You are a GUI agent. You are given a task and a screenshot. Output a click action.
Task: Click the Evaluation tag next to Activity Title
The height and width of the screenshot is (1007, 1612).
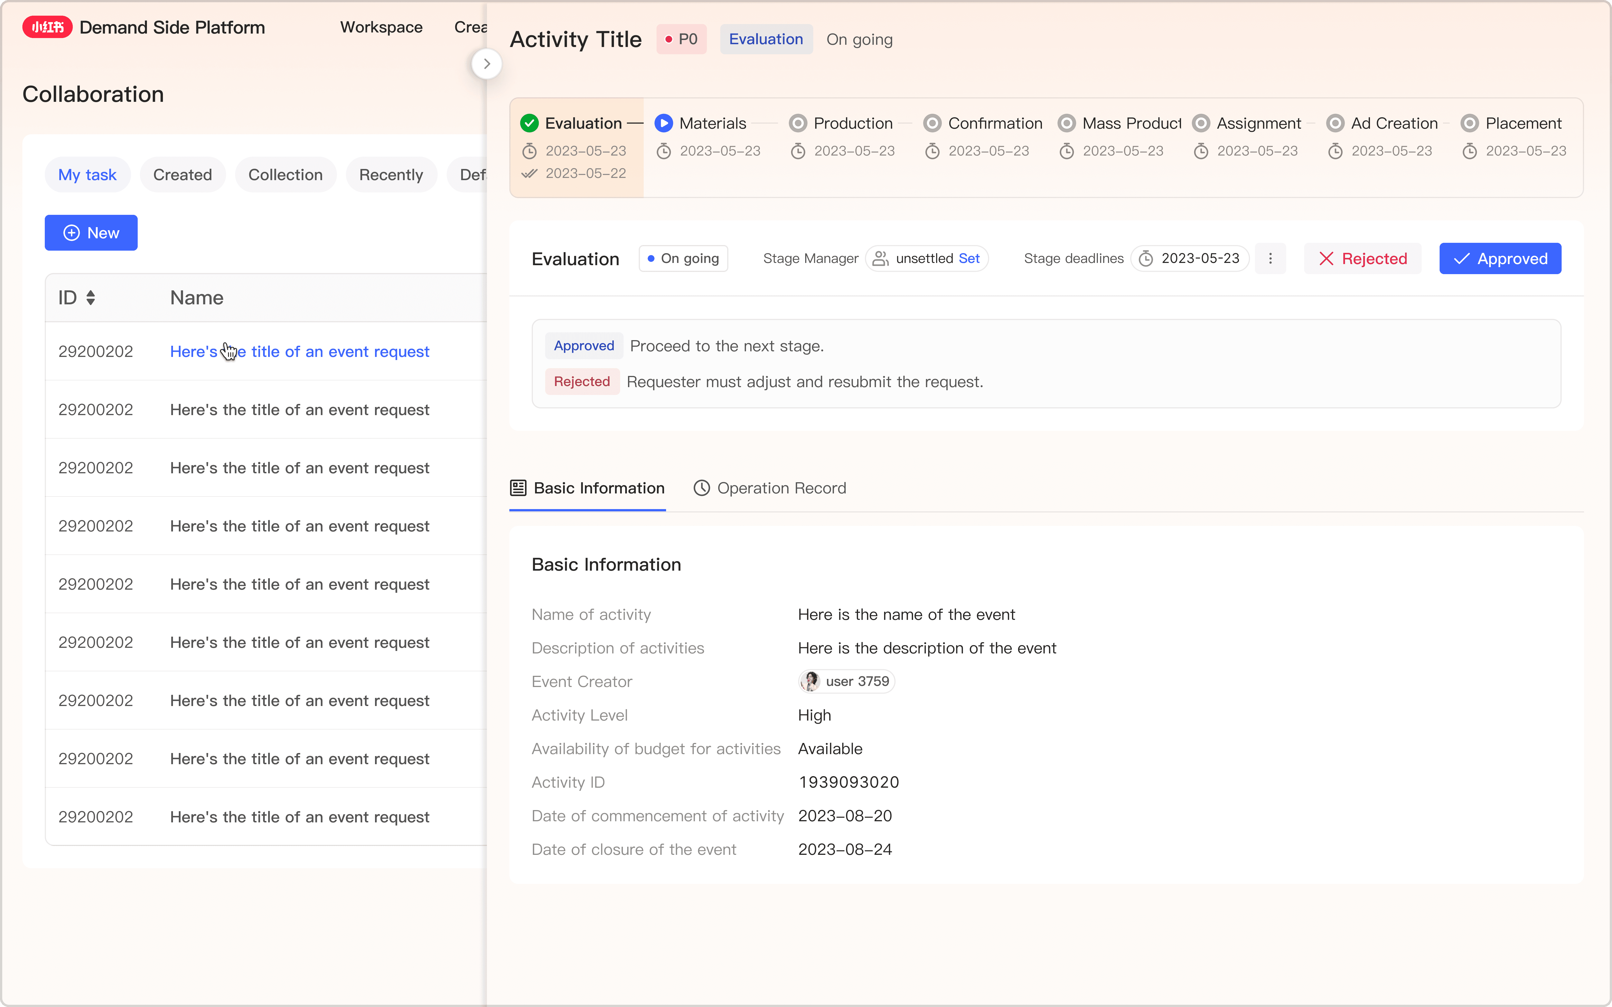click(766, 39)
